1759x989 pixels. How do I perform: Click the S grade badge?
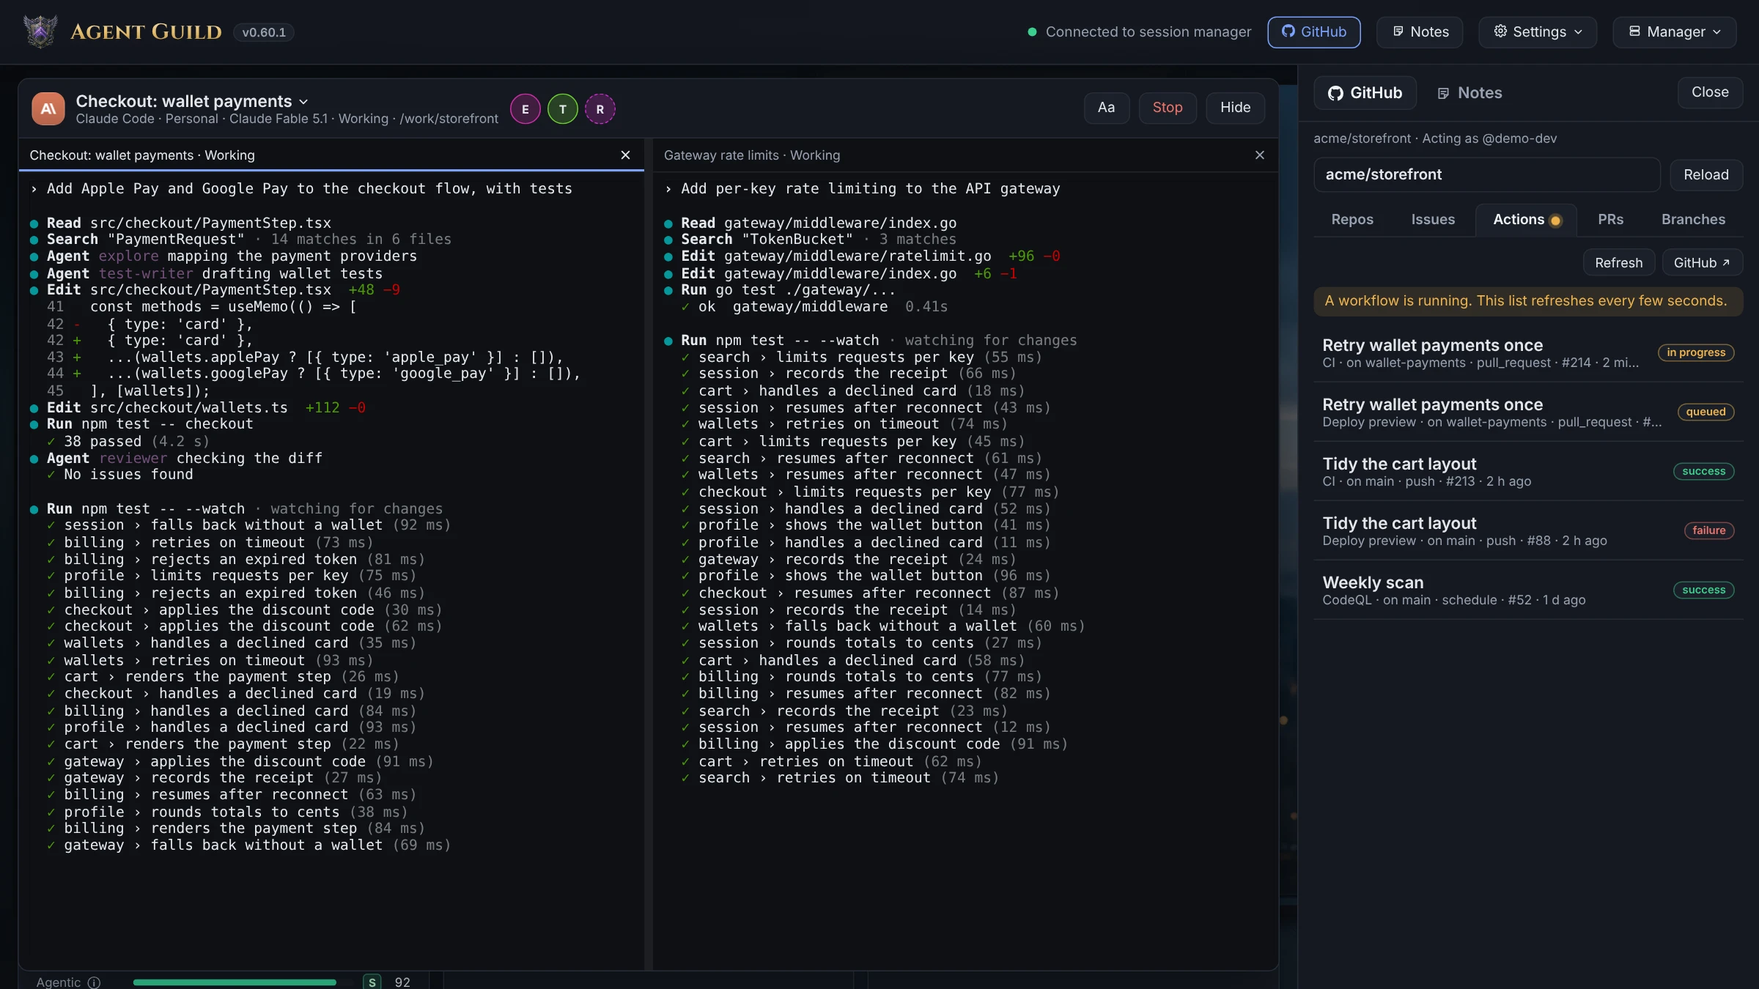(372, 982)
